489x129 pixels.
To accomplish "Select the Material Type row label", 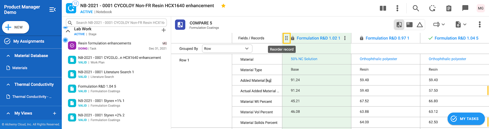I will click(x=251, y=70).
